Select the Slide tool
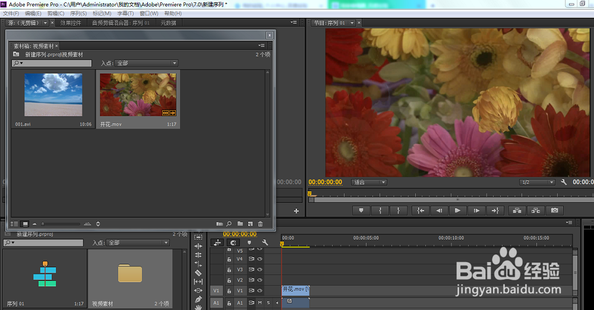 [198, 290]
